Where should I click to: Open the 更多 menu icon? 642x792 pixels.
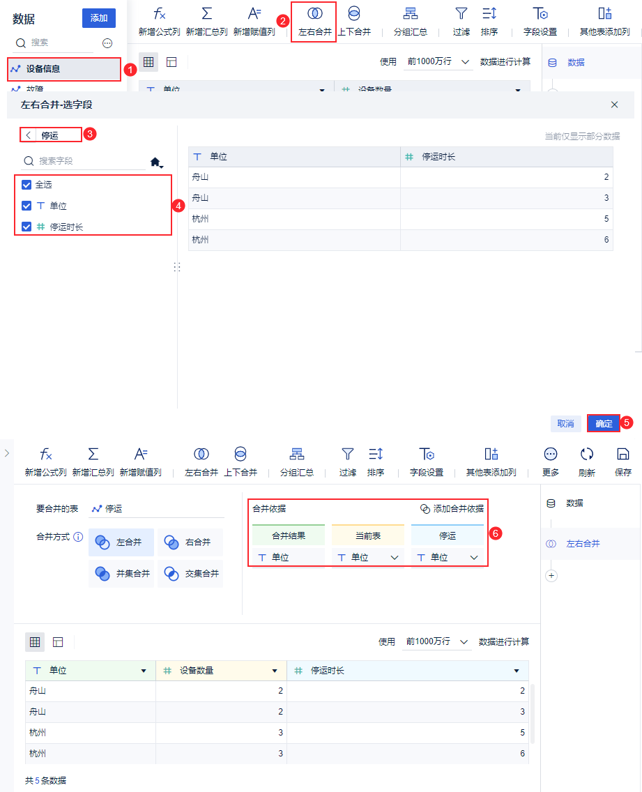tap(551, 454)
